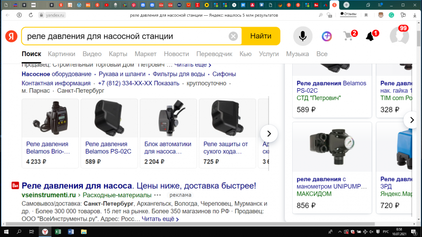This screenshot has height=237, width=422.
Task: Click the Yandex logo icon
Action: tap(11, 36)
